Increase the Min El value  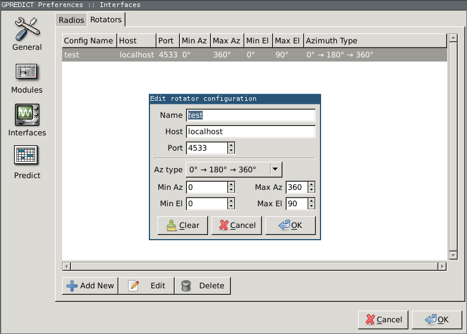click(x=231, y=200)
